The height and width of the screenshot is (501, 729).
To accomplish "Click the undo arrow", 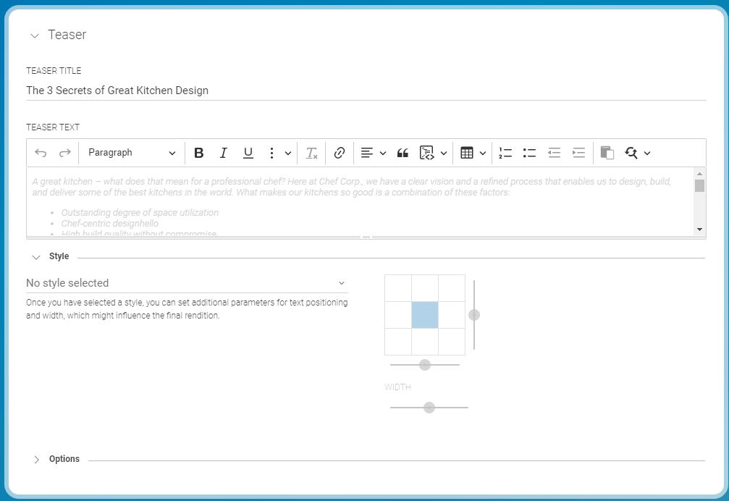I will click(x=41, y=153).
